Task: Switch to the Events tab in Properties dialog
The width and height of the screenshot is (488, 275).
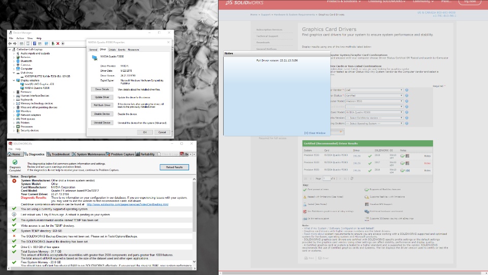Action: (121, 50)
